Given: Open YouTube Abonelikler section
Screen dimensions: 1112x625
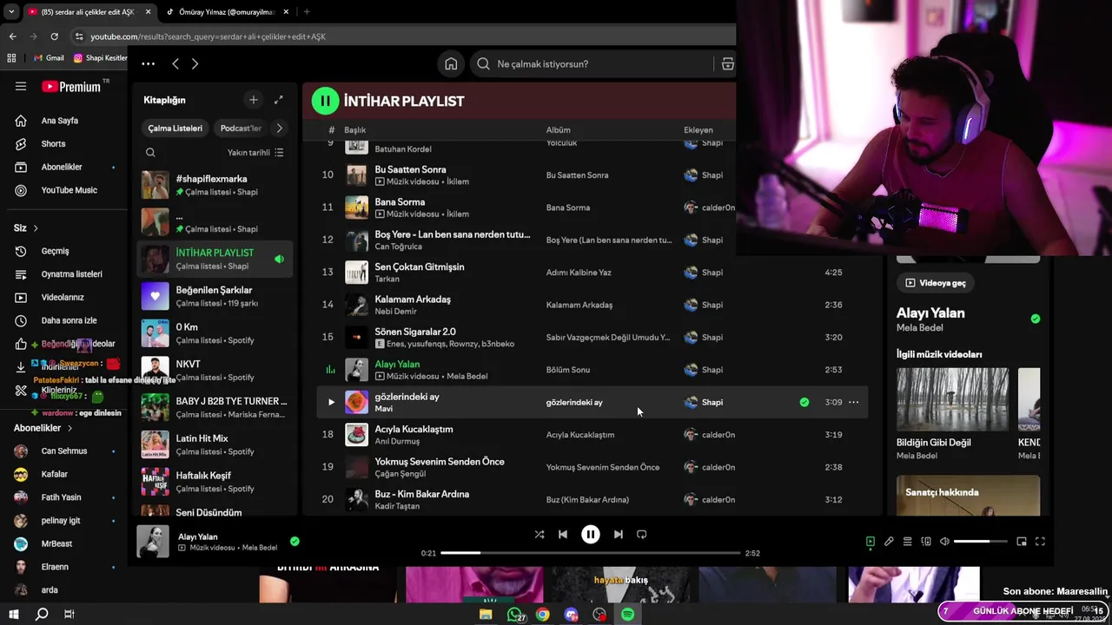Looking at the screenshot, I should click(62, 167).
